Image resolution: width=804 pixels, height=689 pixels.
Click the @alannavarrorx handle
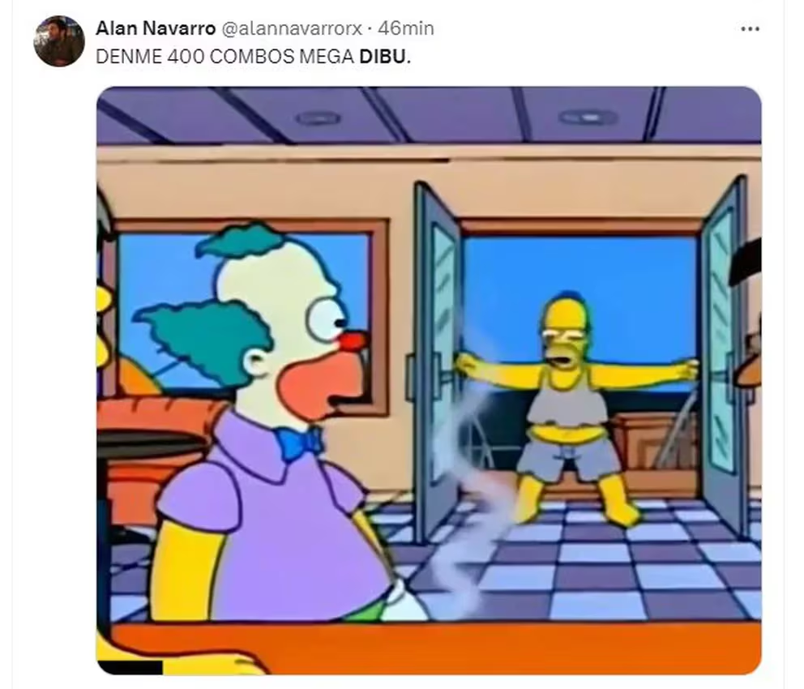[x=292, y=28]
